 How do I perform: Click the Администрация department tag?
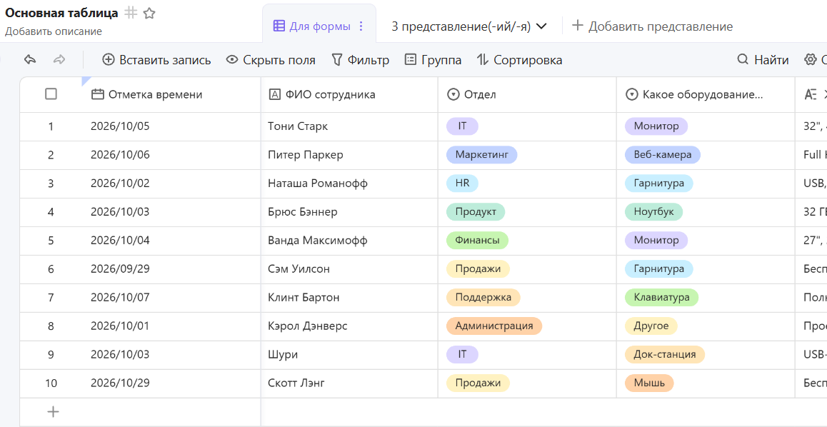click(493, 326)
